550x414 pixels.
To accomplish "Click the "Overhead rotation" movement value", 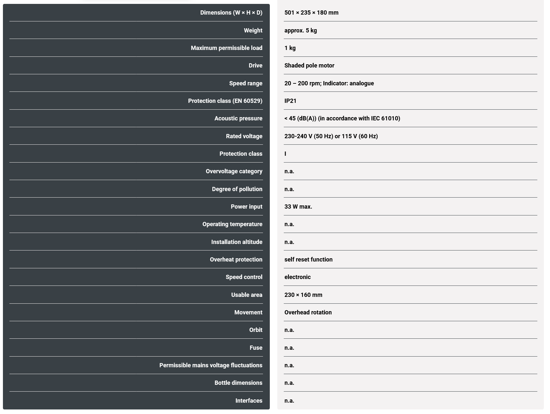I will click(308, 312).
